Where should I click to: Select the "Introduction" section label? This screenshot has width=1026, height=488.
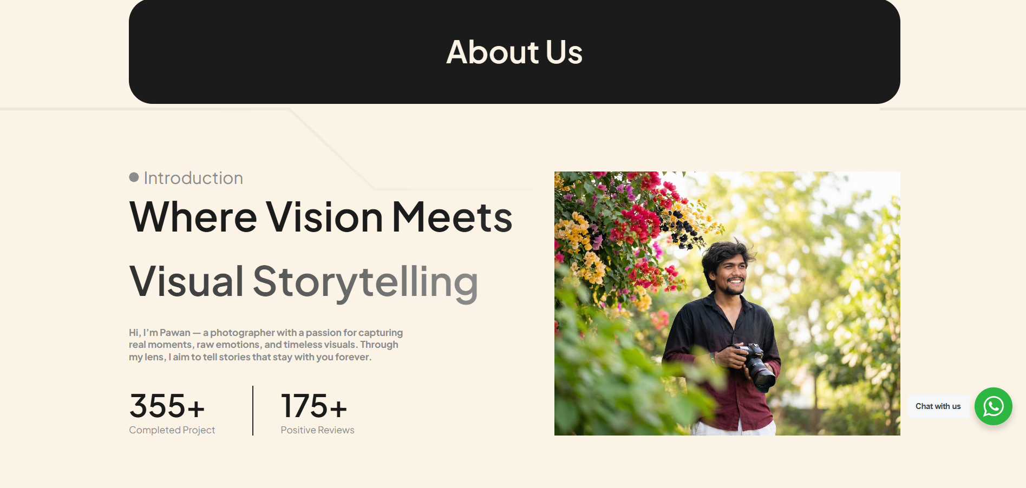pos(193,178)
